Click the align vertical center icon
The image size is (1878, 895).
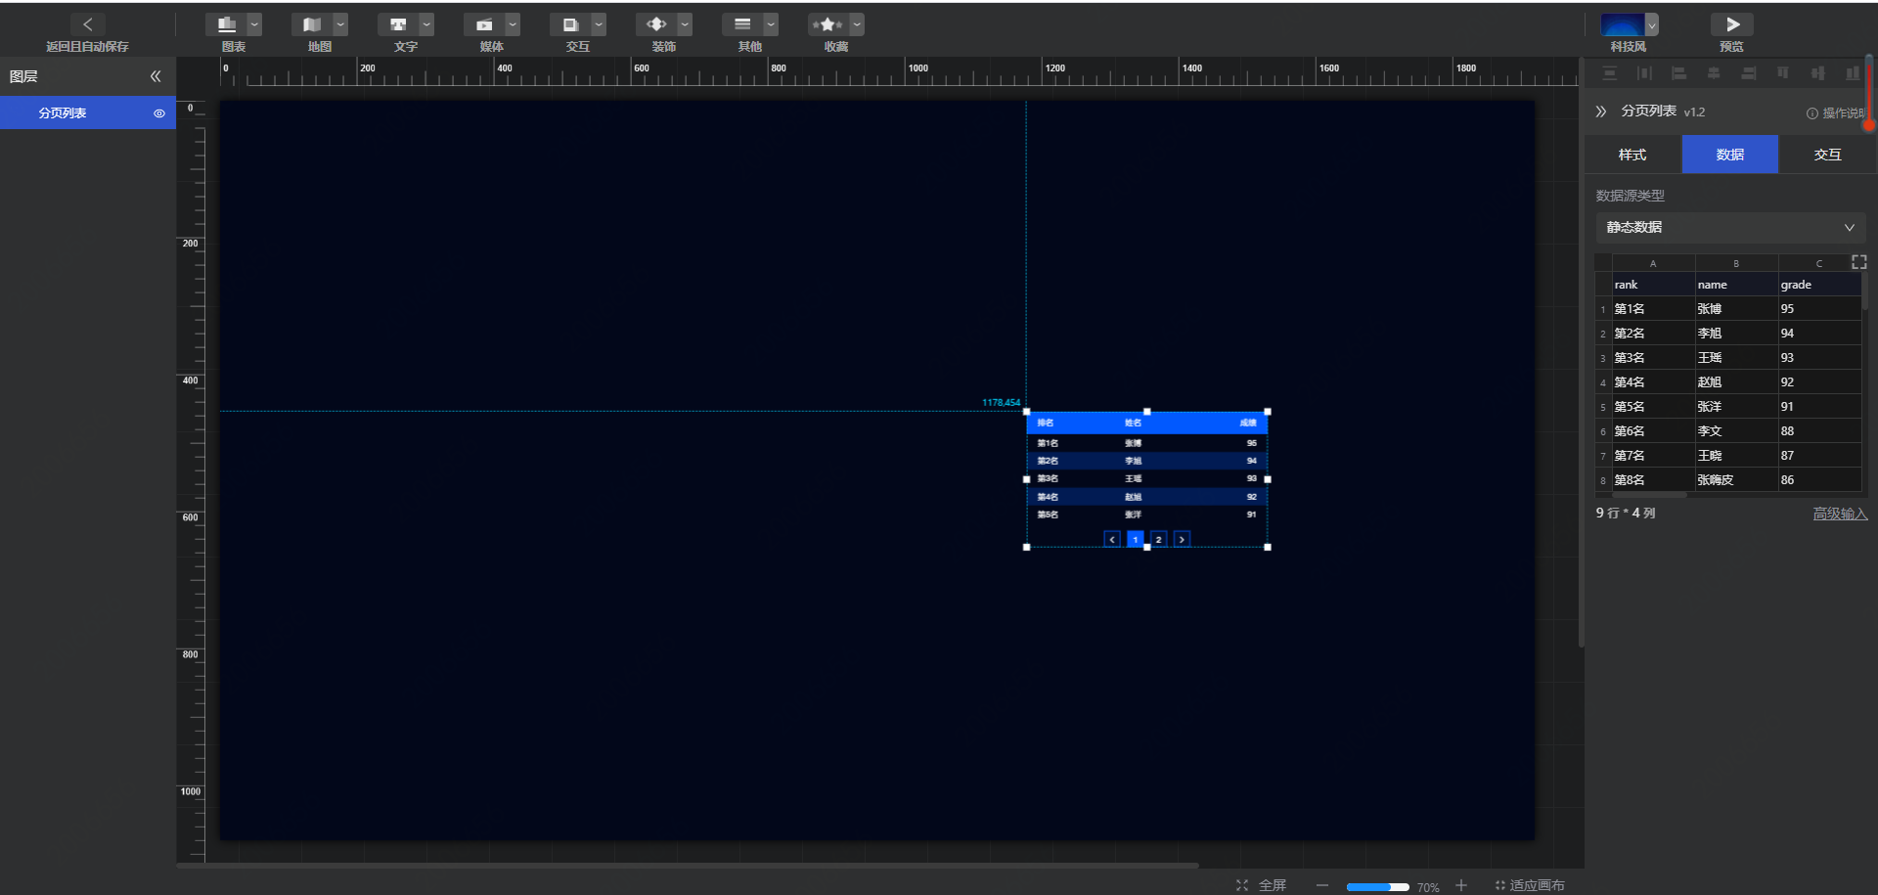click(x=1817, y=73)
